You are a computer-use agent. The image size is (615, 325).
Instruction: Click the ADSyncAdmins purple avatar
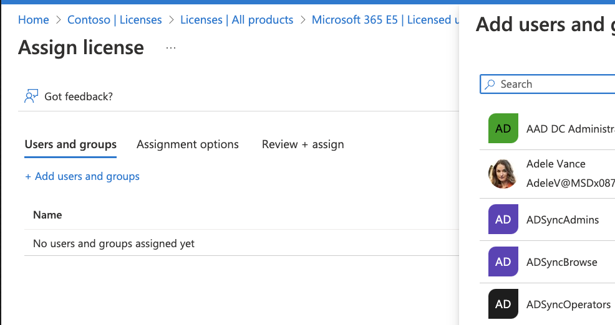pos(503,219)
